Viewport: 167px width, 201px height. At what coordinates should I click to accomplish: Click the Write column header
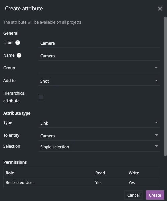(134, 173)
